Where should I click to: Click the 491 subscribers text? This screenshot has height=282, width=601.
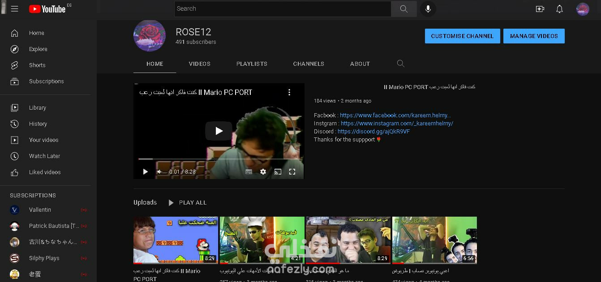196,42
